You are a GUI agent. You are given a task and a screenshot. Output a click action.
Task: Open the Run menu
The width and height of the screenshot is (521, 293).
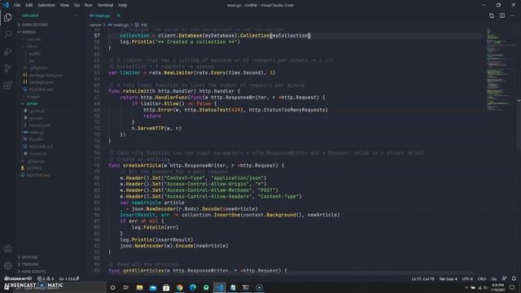tap(89, 5)
